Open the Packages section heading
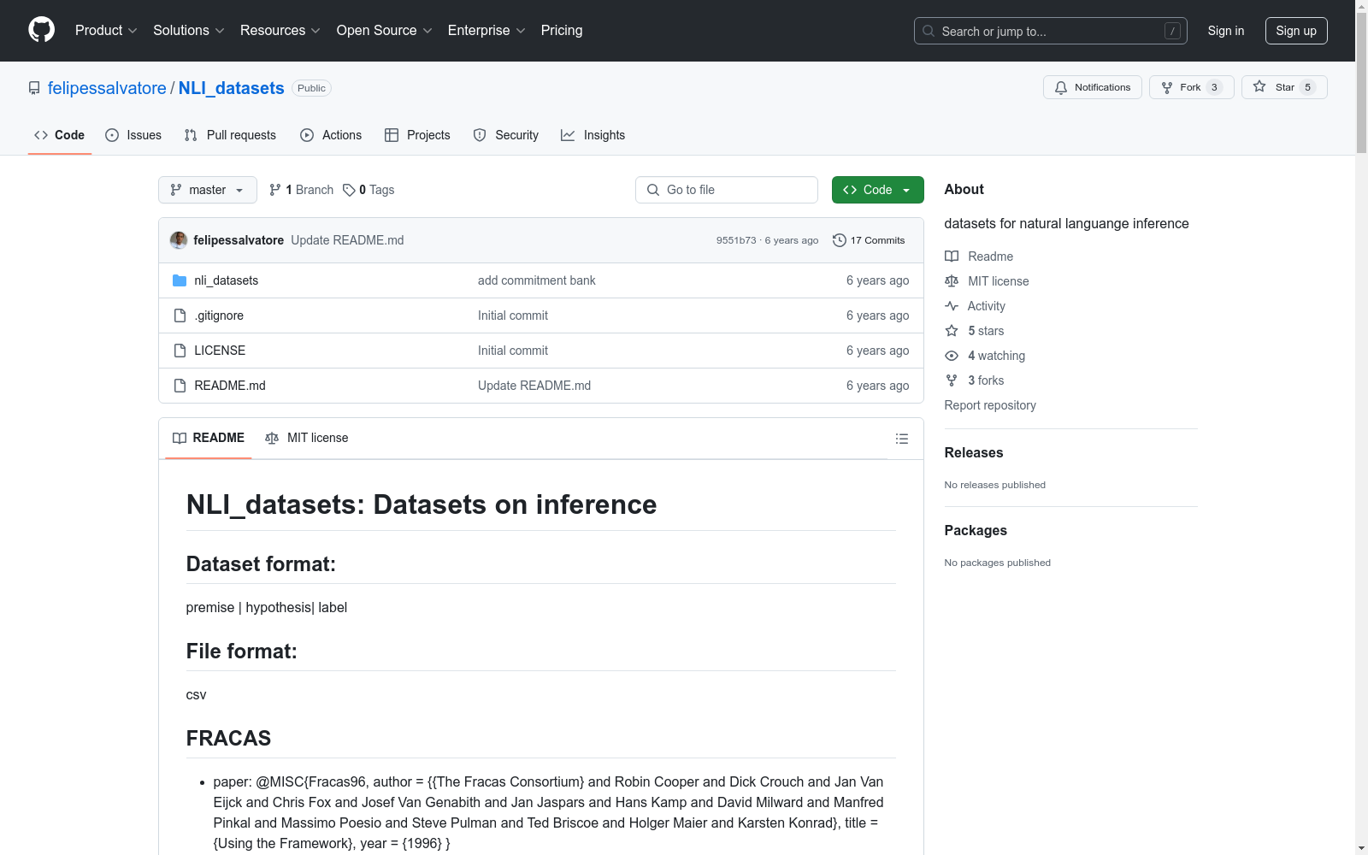1368x855 pixels. tap(976, 531)
